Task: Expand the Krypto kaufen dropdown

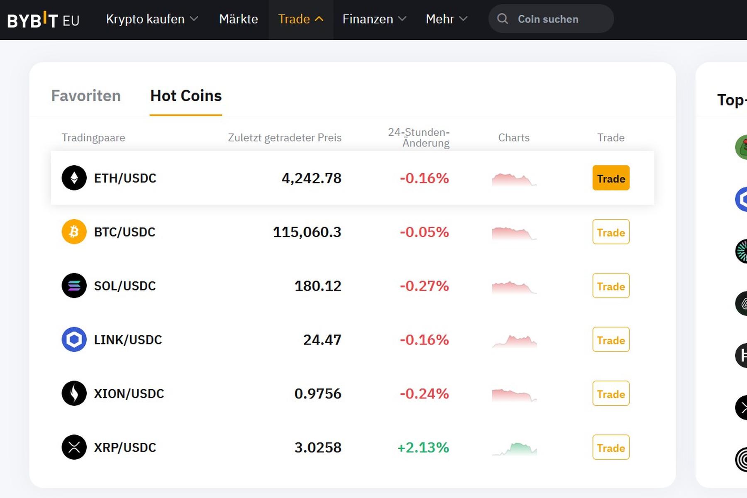Action: pyautogui.click(x=152, y=19)
